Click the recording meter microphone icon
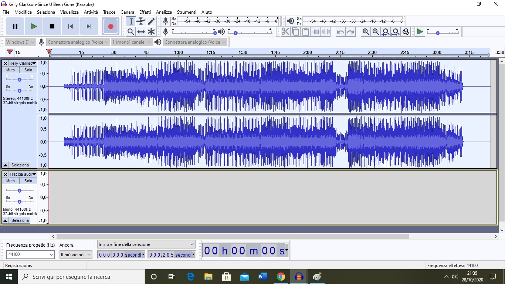This screenshot has width=505, height=284. [x=166, y=21]
